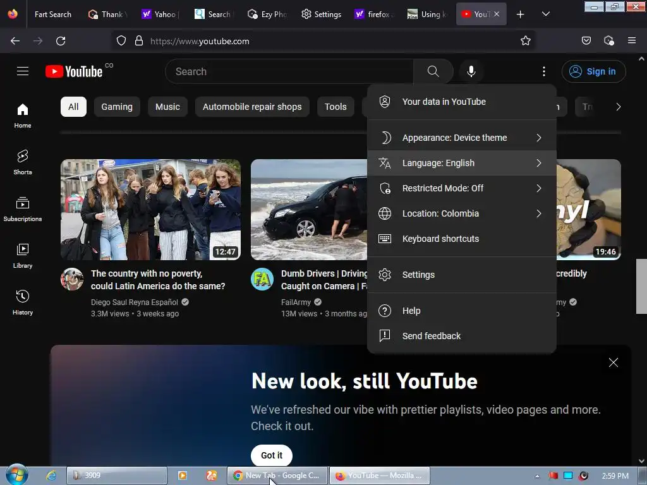
Task: Start voice search with microphone icon
Action: click(471, 71)
